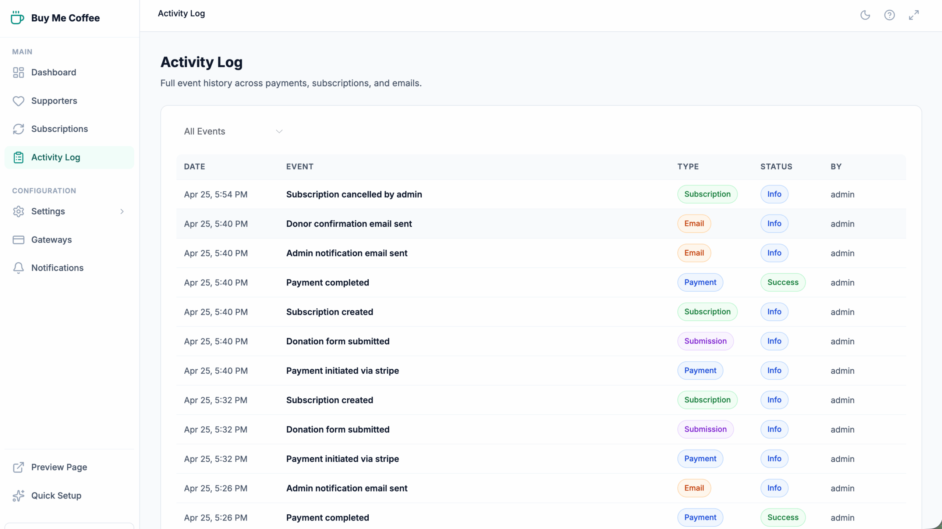This screenshot has width=942, height=529.
Task: Click the Success badge on Payment completed
Action: coord(783,283)
